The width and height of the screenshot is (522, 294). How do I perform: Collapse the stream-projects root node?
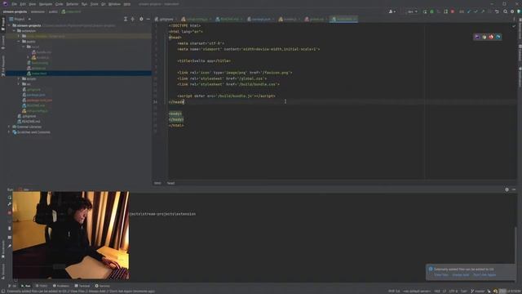tap(9, 25)
